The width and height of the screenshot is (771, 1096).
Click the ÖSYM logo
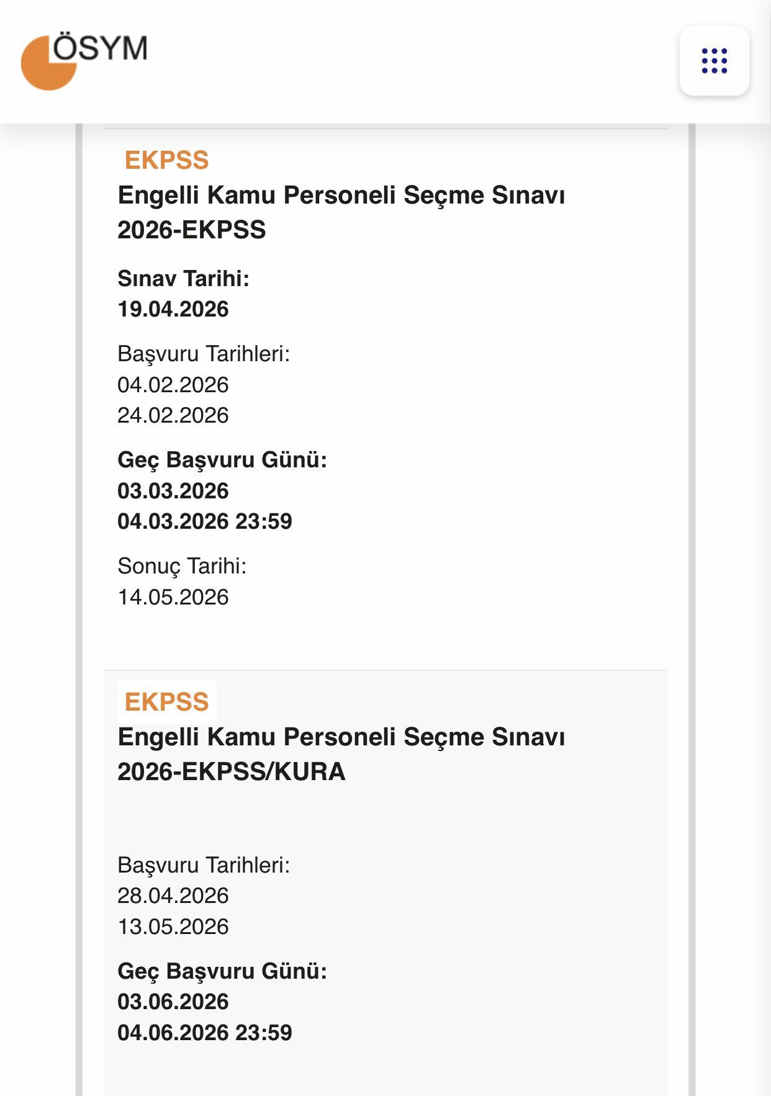[x=84, y=60]
